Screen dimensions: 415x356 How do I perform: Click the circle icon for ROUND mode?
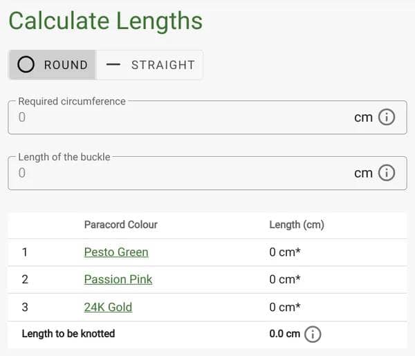(x=26, y=65)
